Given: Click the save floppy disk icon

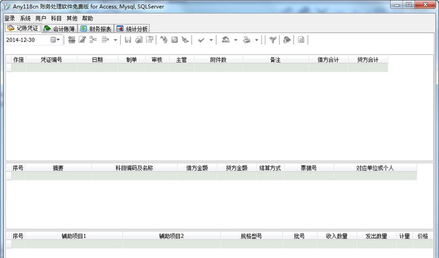Looking at the screenshot, I should click(x=128, y=40).
